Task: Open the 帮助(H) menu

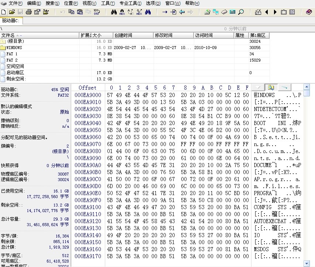Action: (x=192, y=3)
